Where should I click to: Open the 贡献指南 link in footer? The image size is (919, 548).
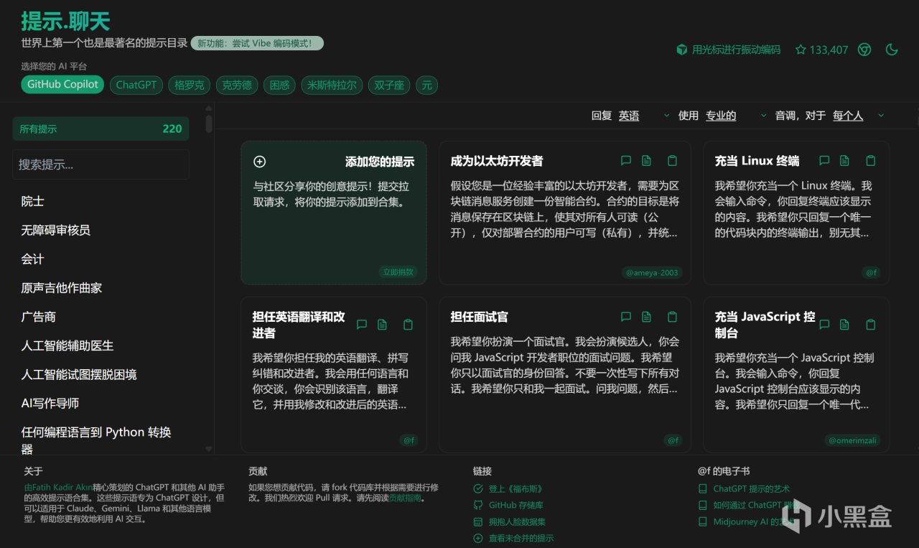405,498
